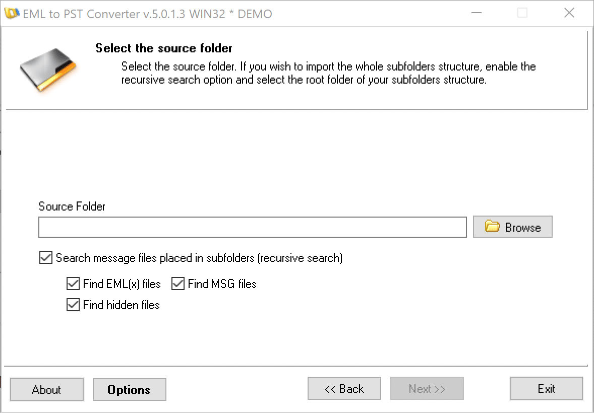Click the 'Select the source folder' heading
594x413 pixels.
tap(164, 48)
